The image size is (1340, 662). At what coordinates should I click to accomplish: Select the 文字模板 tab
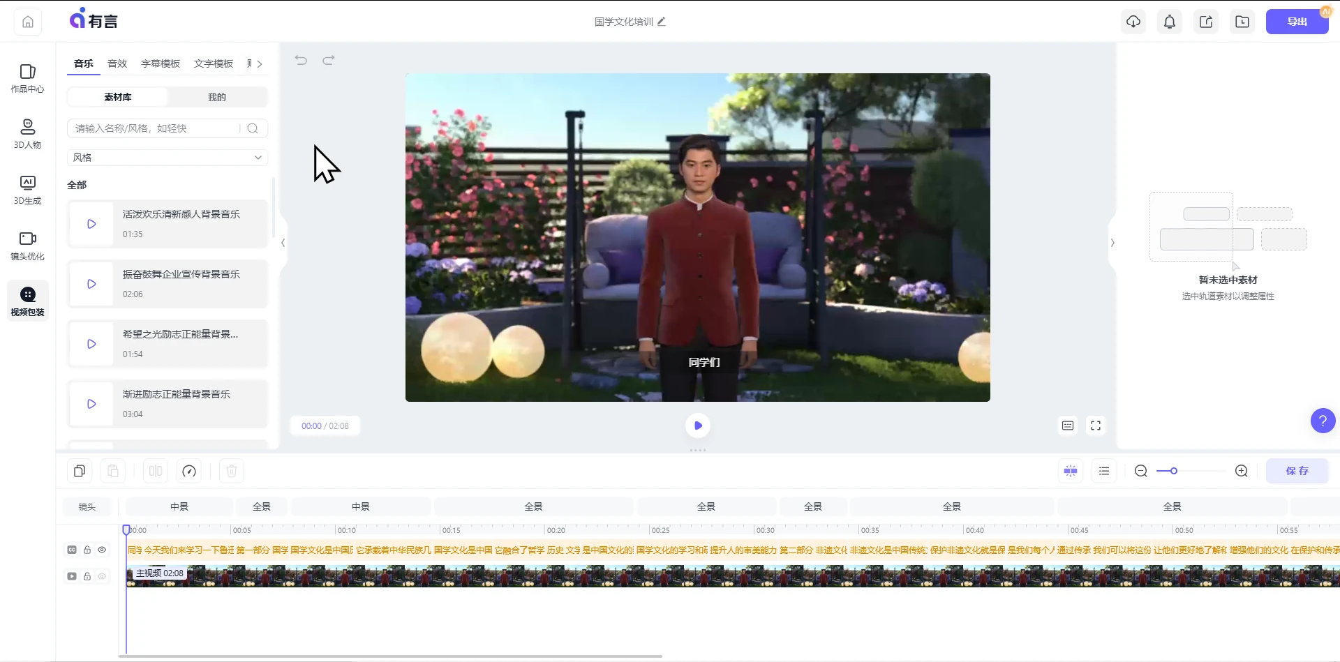[x=214, y=63]
